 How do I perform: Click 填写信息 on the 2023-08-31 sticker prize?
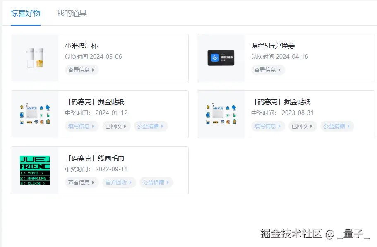pyautogui.click(x=267, y=126)
